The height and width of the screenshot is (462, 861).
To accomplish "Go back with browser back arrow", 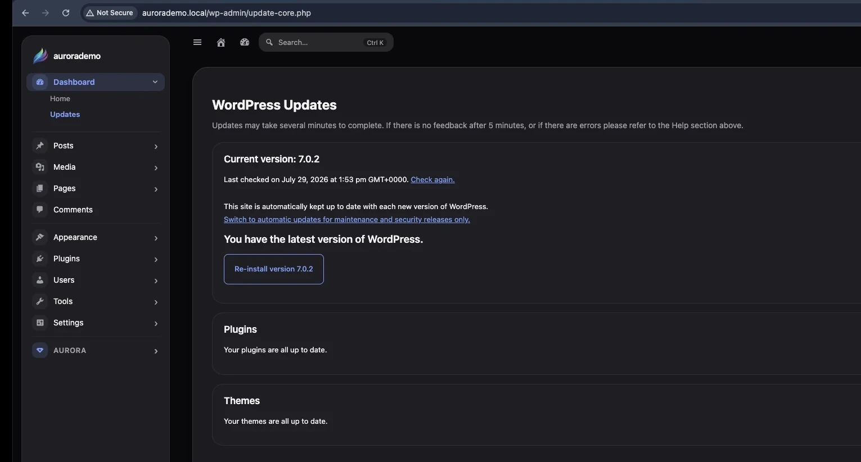I will pos(25,12).
